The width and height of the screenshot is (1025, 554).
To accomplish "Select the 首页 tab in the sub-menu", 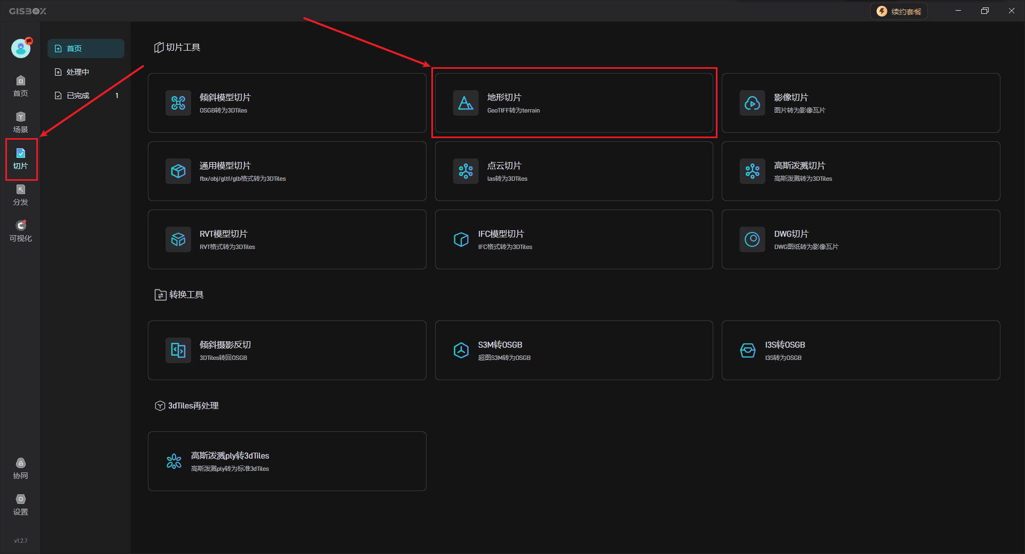I will (85, 49).
